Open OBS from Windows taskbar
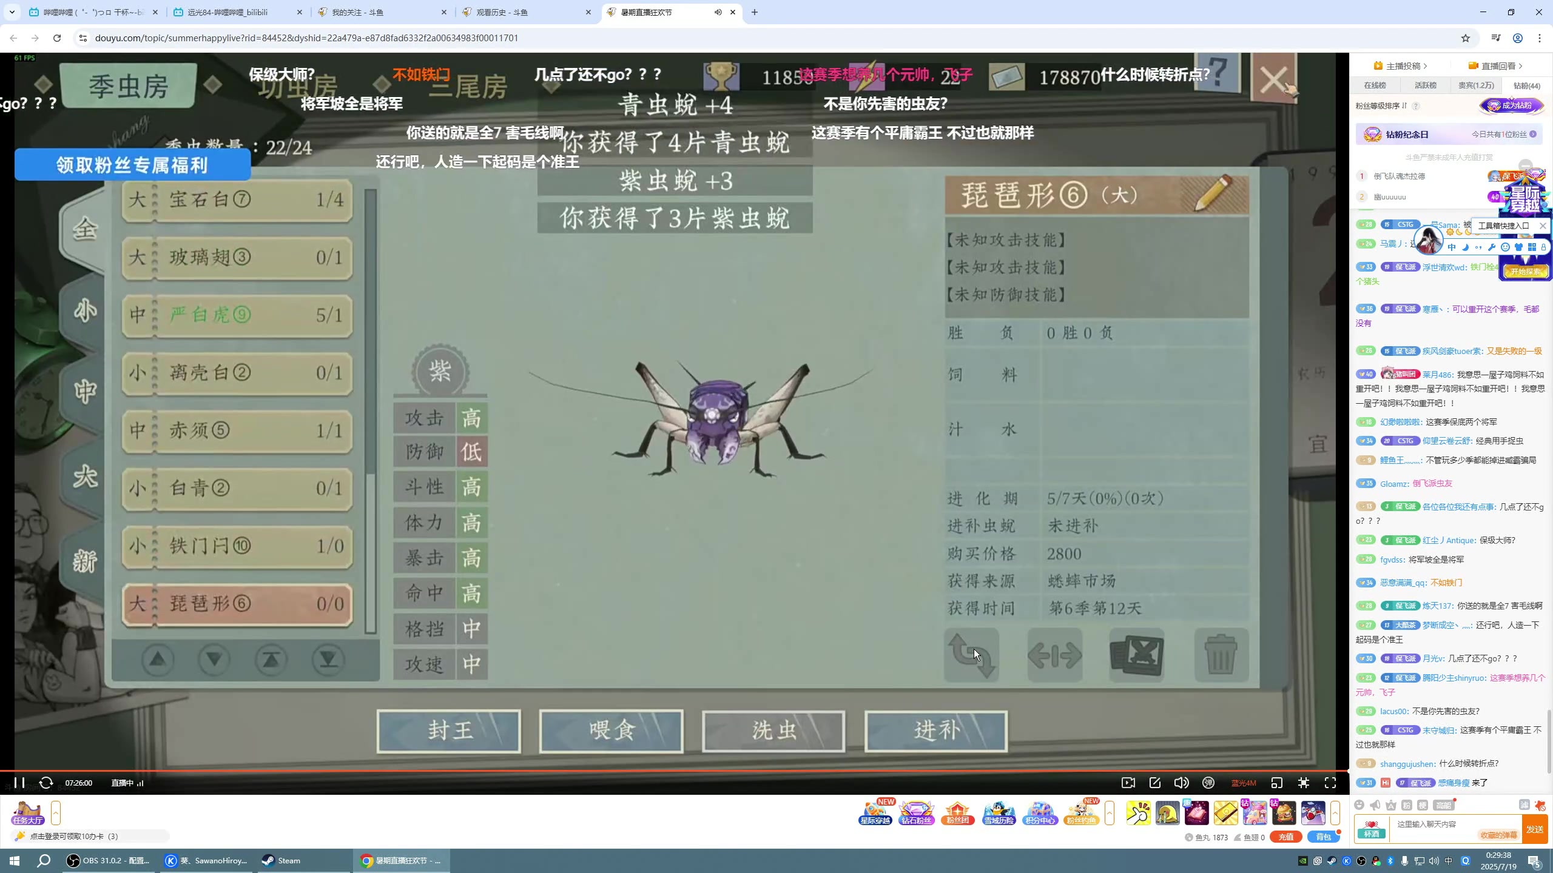The image size is (1553, 873). (x=109, y=861)
